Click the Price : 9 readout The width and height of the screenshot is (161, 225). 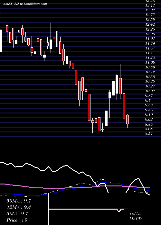click(x=17, y=220)
